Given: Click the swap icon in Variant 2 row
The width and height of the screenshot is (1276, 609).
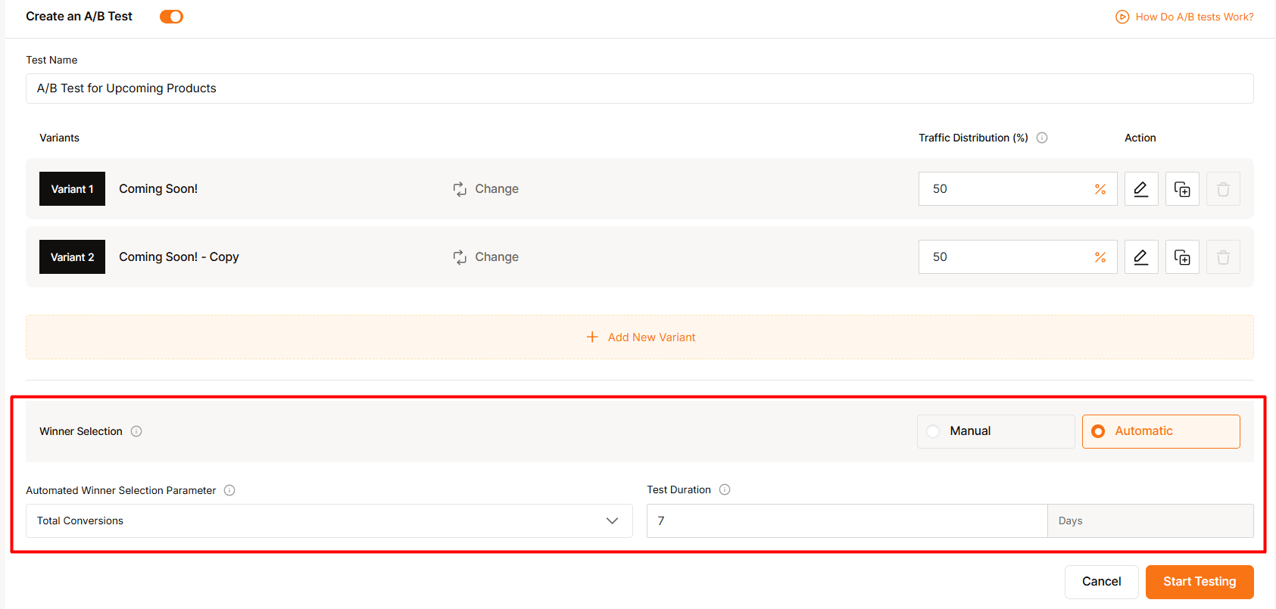Looking at the screenshot, I should coord(460,257).
